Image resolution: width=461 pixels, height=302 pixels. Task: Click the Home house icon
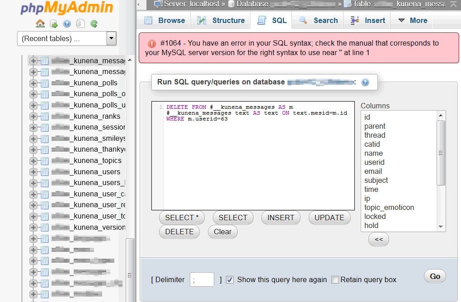pyautogui.click(x=40, y=23)
